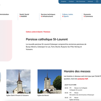Open the Economie & Commerce menu
The image size is (101, 101).
point(88,15)
